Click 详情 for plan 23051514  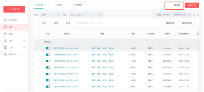click(x=93, y=48)
